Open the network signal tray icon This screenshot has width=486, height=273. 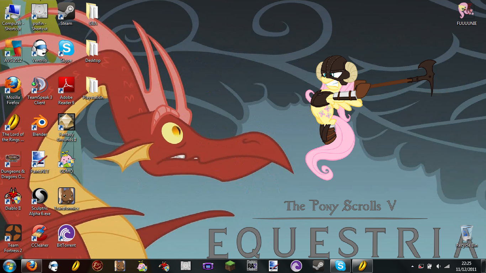click(447, 266)
